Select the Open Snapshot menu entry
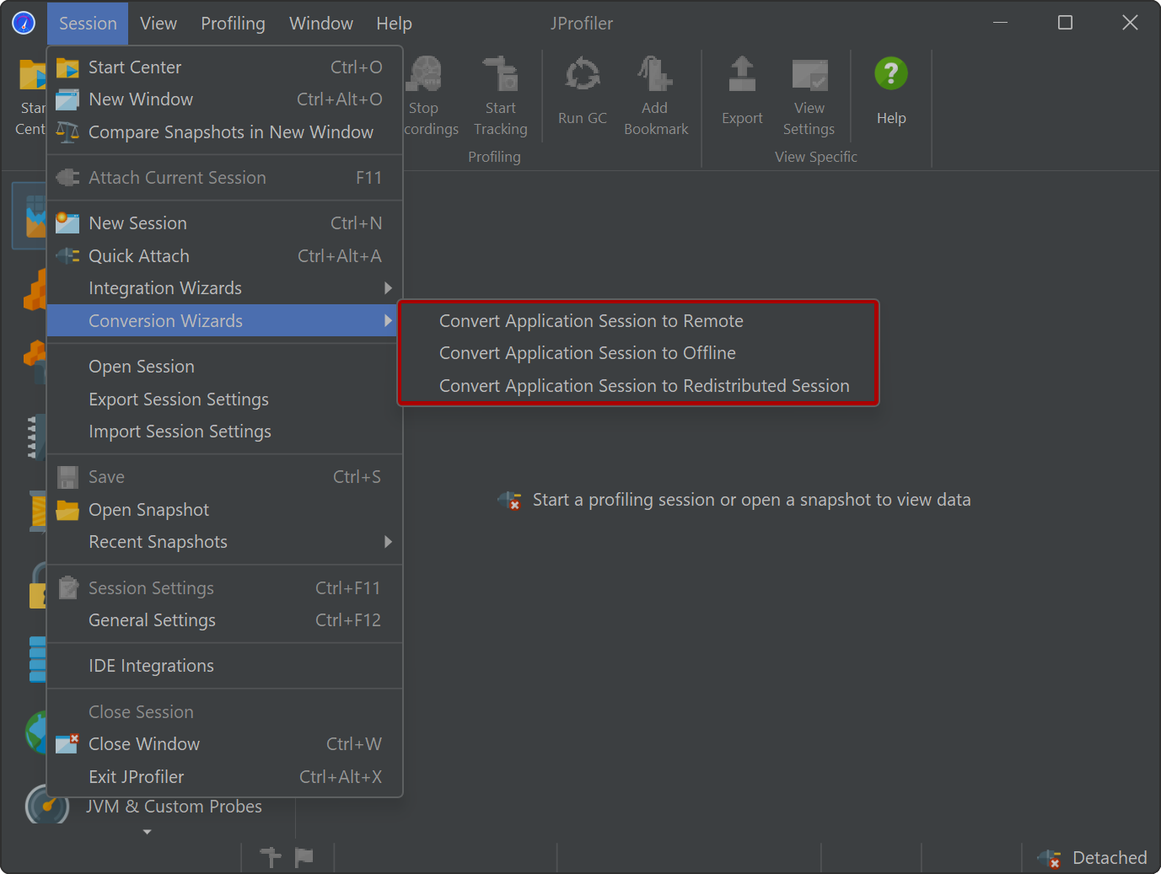 click(224, 510)
